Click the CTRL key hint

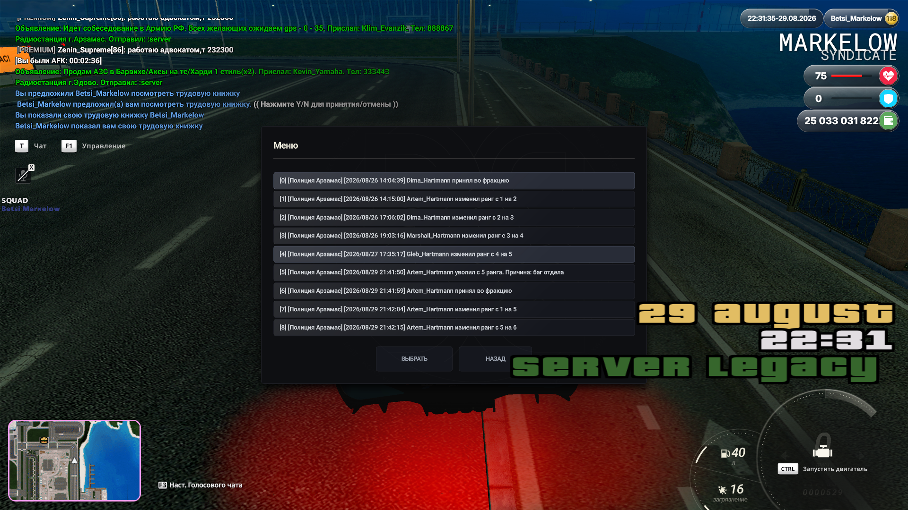click(788, 469)
